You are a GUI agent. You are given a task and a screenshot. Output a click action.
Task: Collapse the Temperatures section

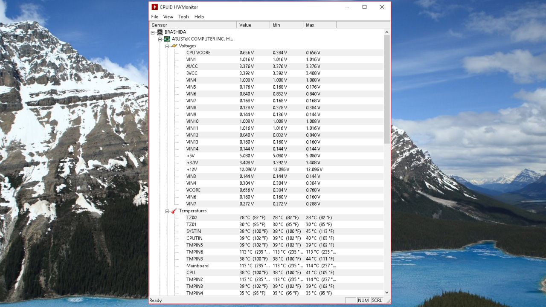tap(167, 211)
